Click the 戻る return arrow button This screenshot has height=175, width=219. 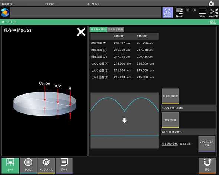[x=207, y=166]
